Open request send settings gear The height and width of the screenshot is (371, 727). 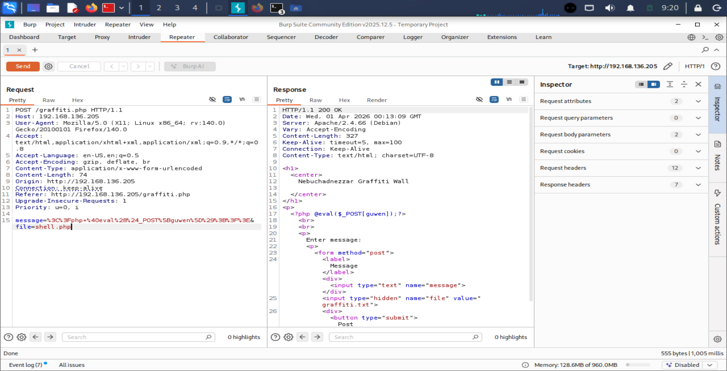pos(49,66)
